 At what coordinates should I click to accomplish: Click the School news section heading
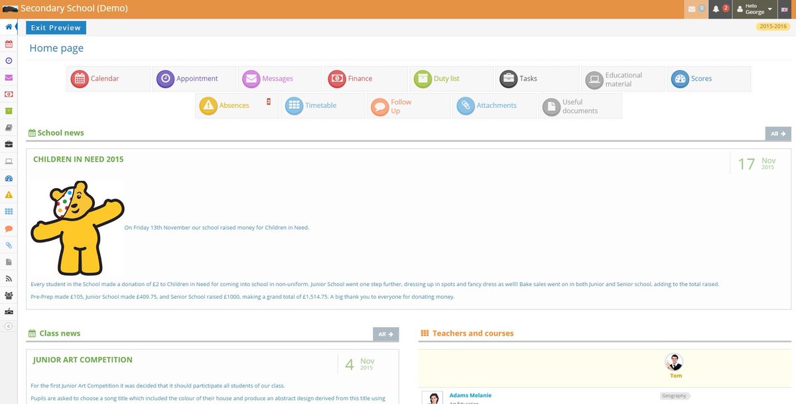(60, 133)
